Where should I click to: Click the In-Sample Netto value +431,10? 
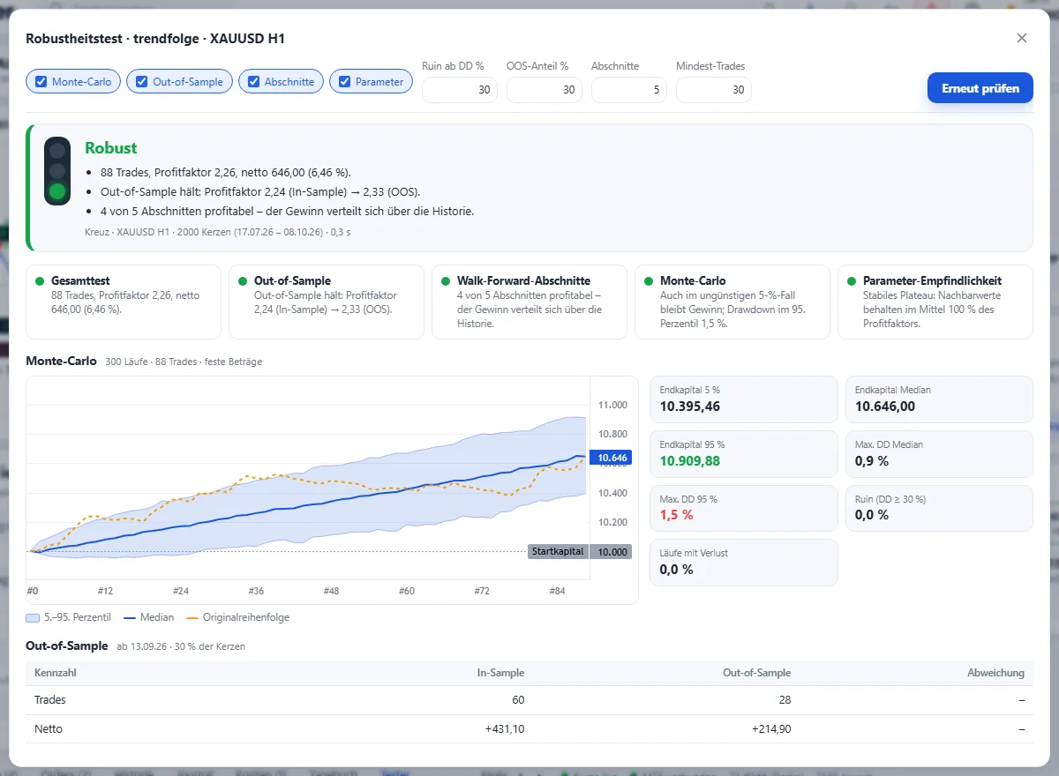pos(505,729)
